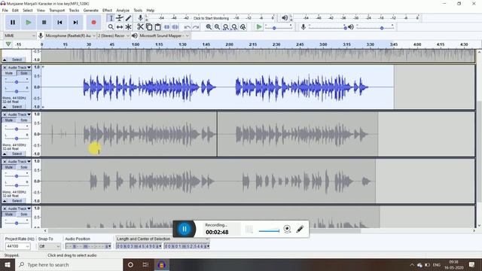The width and height of the screenshot is (482, 271).
Task: Fit project to width icon
Action: pos(234,27)
